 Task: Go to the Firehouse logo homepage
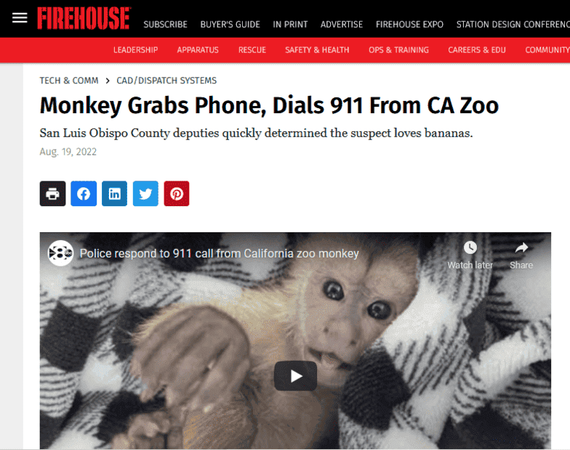84,18
